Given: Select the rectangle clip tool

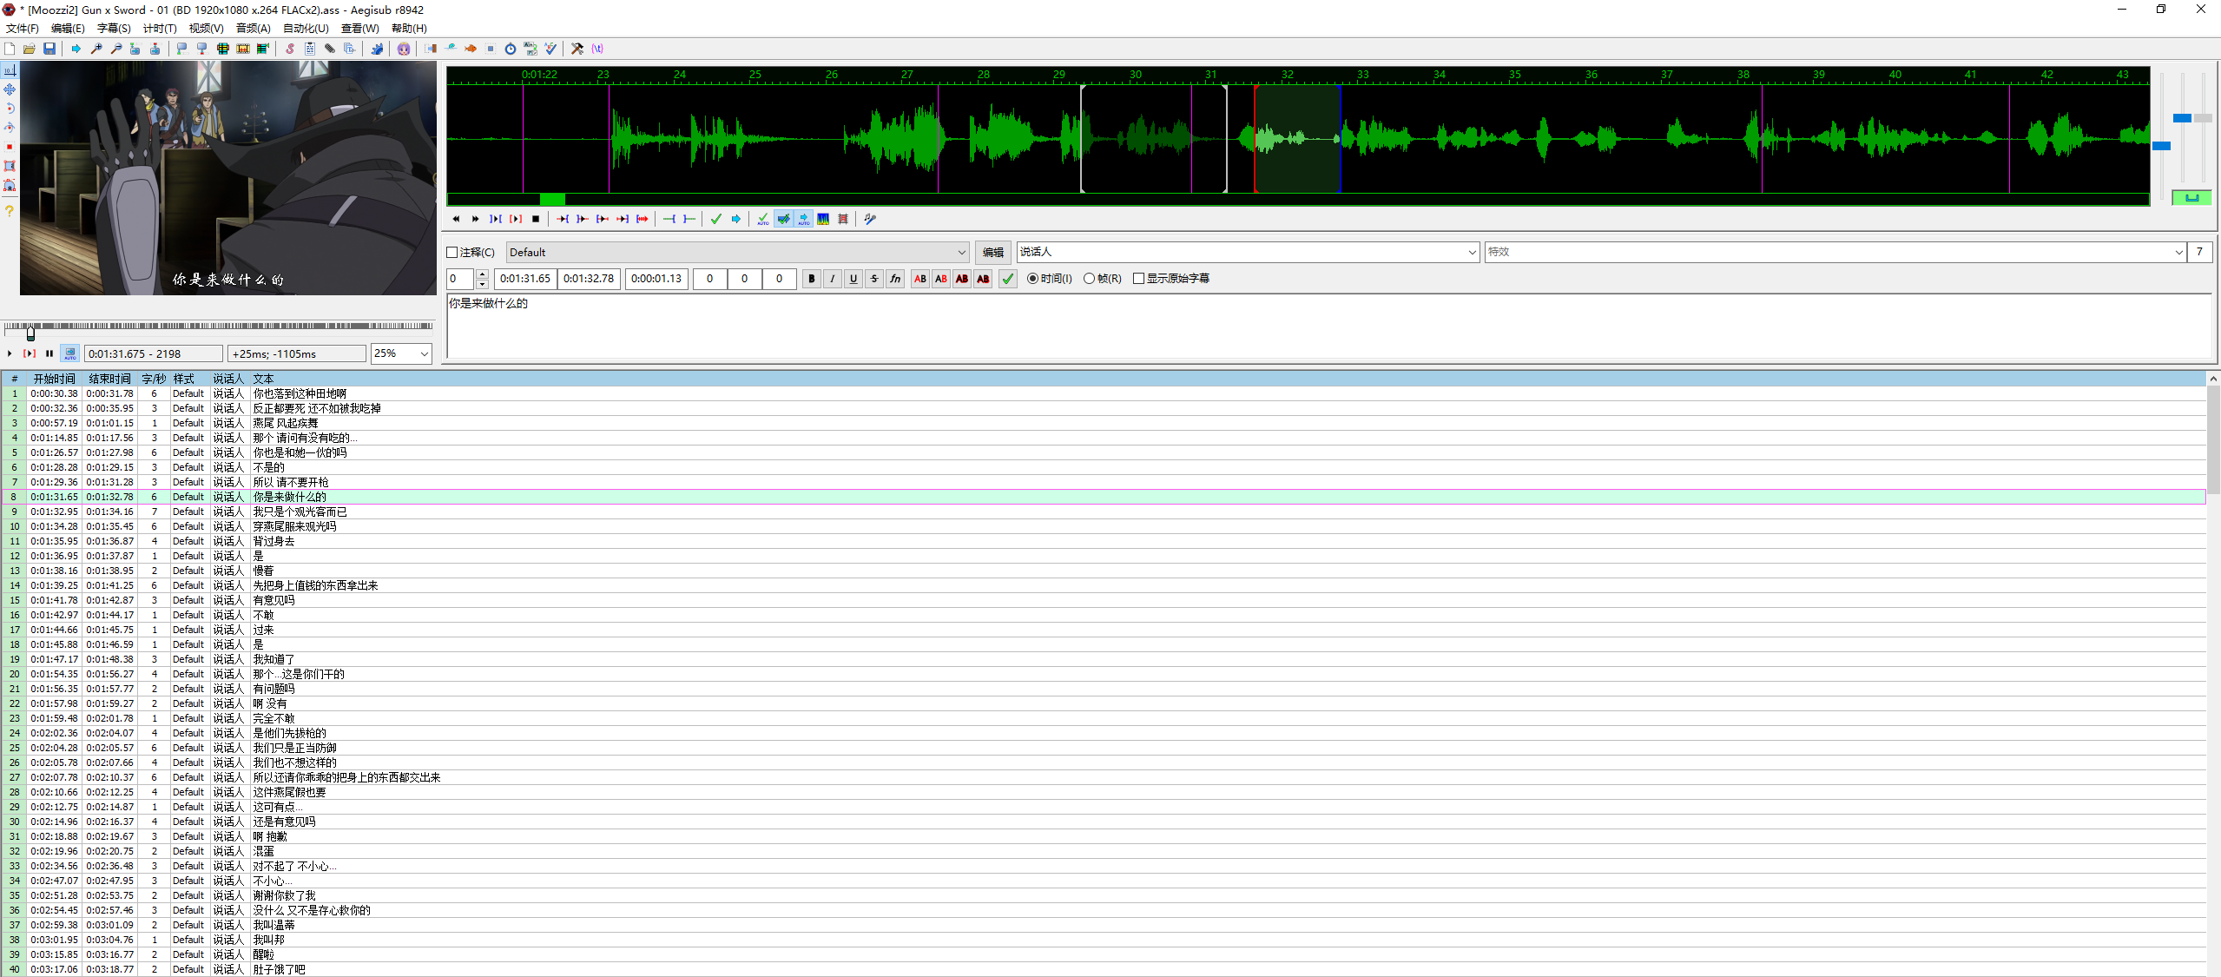Looking at the screenshot, I should [x=10, y=166].
